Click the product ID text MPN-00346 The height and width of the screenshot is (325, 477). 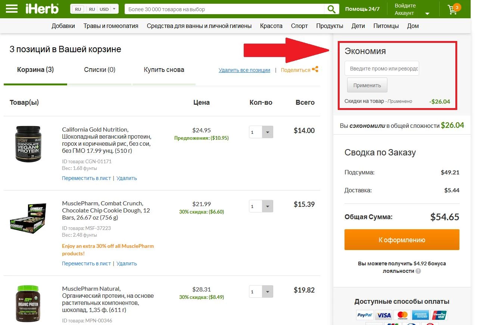tap(99, 321)
